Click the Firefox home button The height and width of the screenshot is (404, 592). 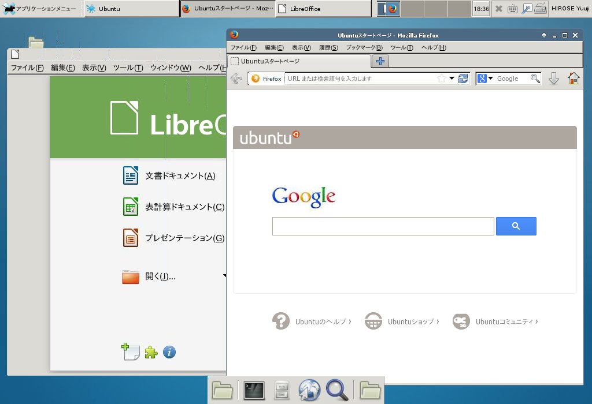coord(573,78)
